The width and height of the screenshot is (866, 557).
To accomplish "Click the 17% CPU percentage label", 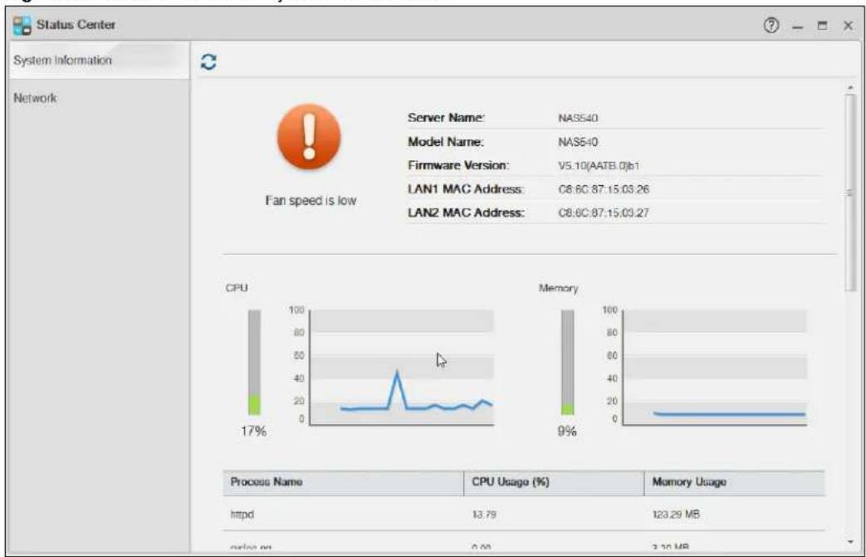I will 253,431.
